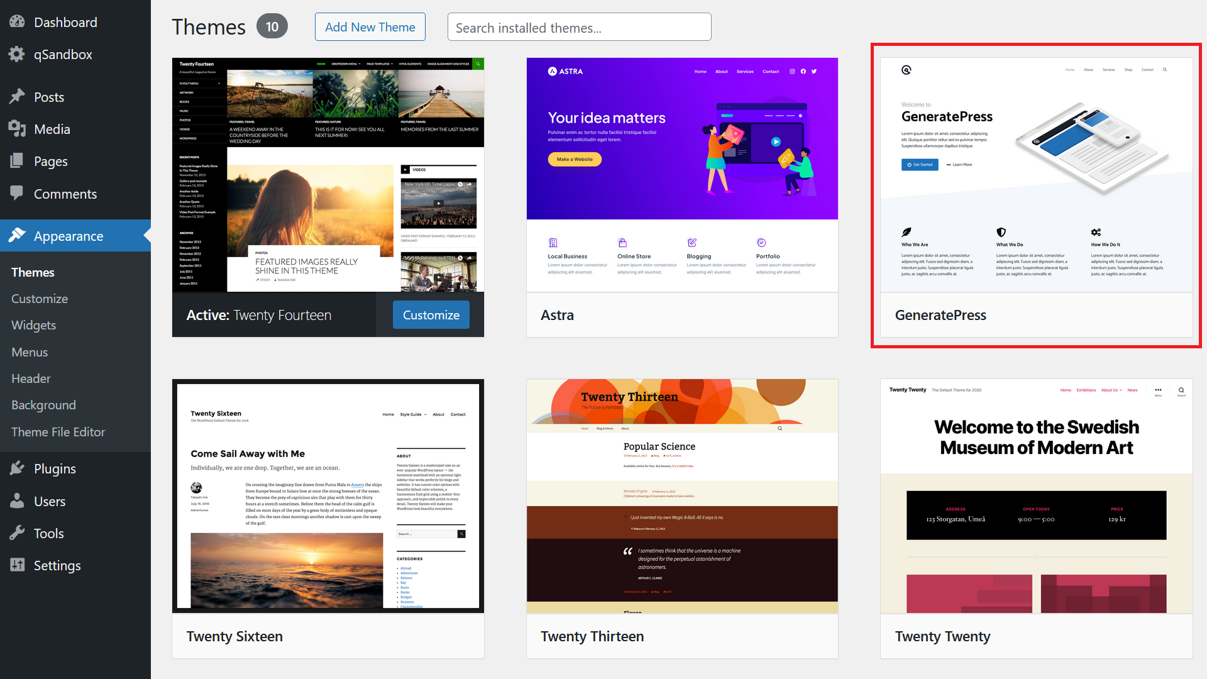Click the Search installed themes field

point(579,27)
